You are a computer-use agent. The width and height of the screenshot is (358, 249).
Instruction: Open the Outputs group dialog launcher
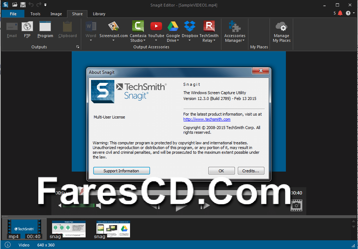pyautogui.click(x=78, y=47)
